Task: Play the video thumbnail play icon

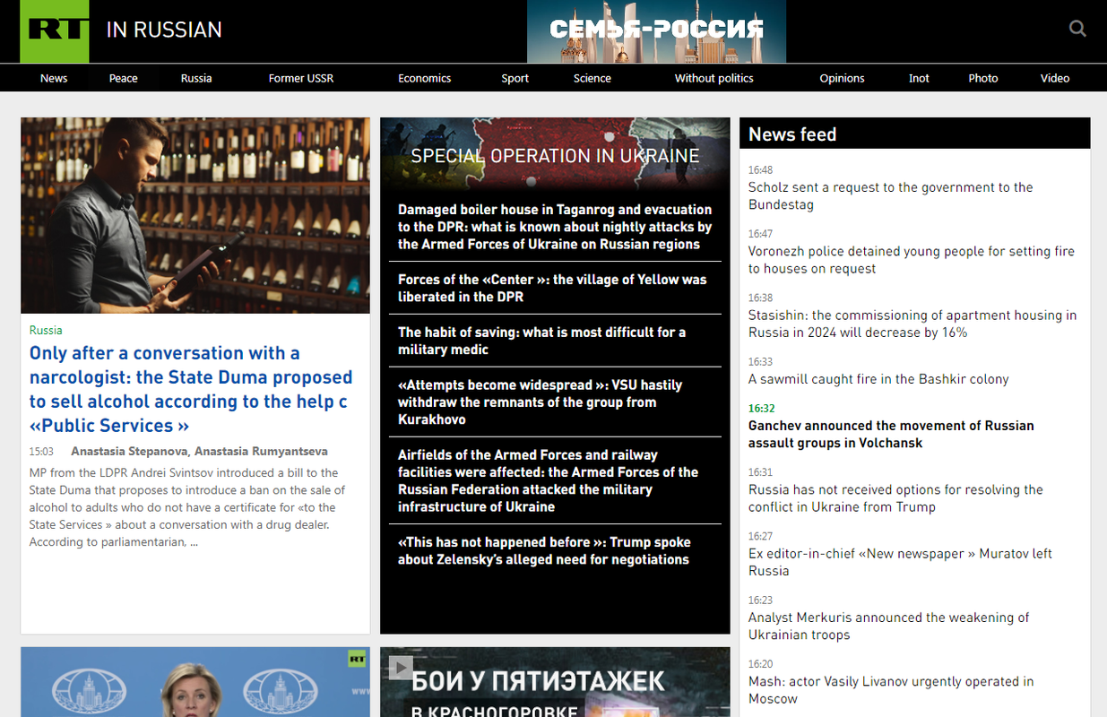Action: pyautogui.click(x=401, y=667)
